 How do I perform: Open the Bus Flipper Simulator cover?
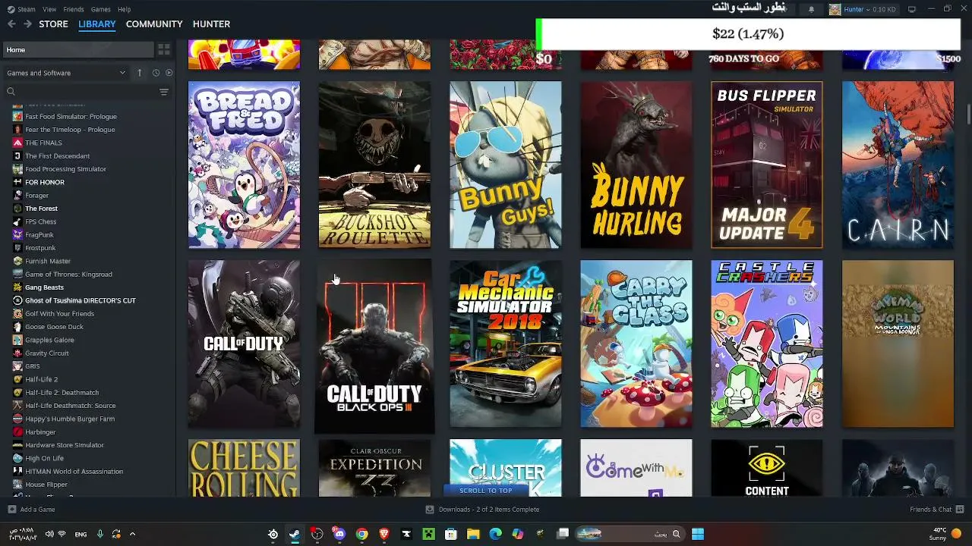[767, 165]
